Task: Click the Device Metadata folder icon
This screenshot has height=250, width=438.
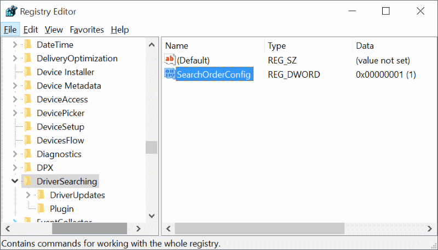Action: 28,86
